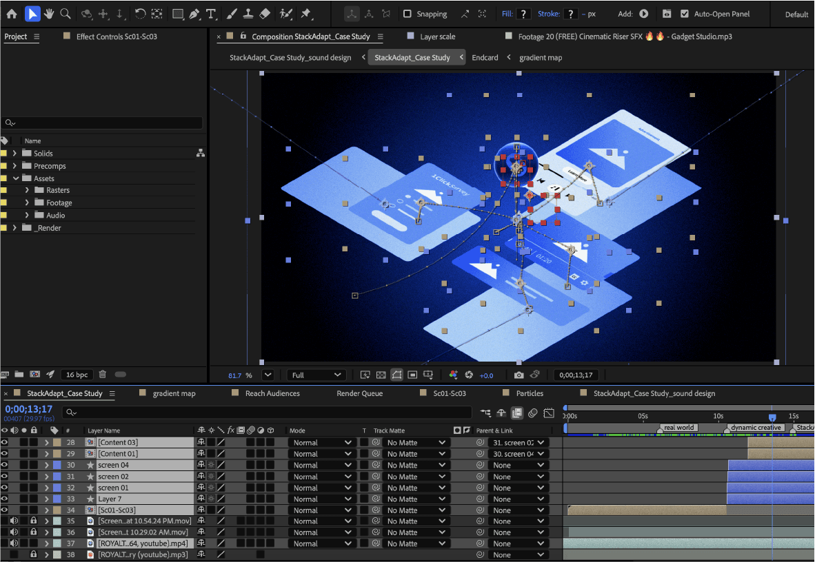
Task: Expand the Solids folder
Action: pos(14,154)
